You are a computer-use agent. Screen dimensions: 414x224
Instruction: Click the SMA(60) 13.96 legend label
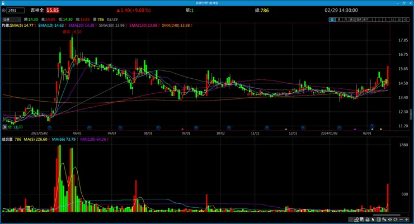coord(112,26)
